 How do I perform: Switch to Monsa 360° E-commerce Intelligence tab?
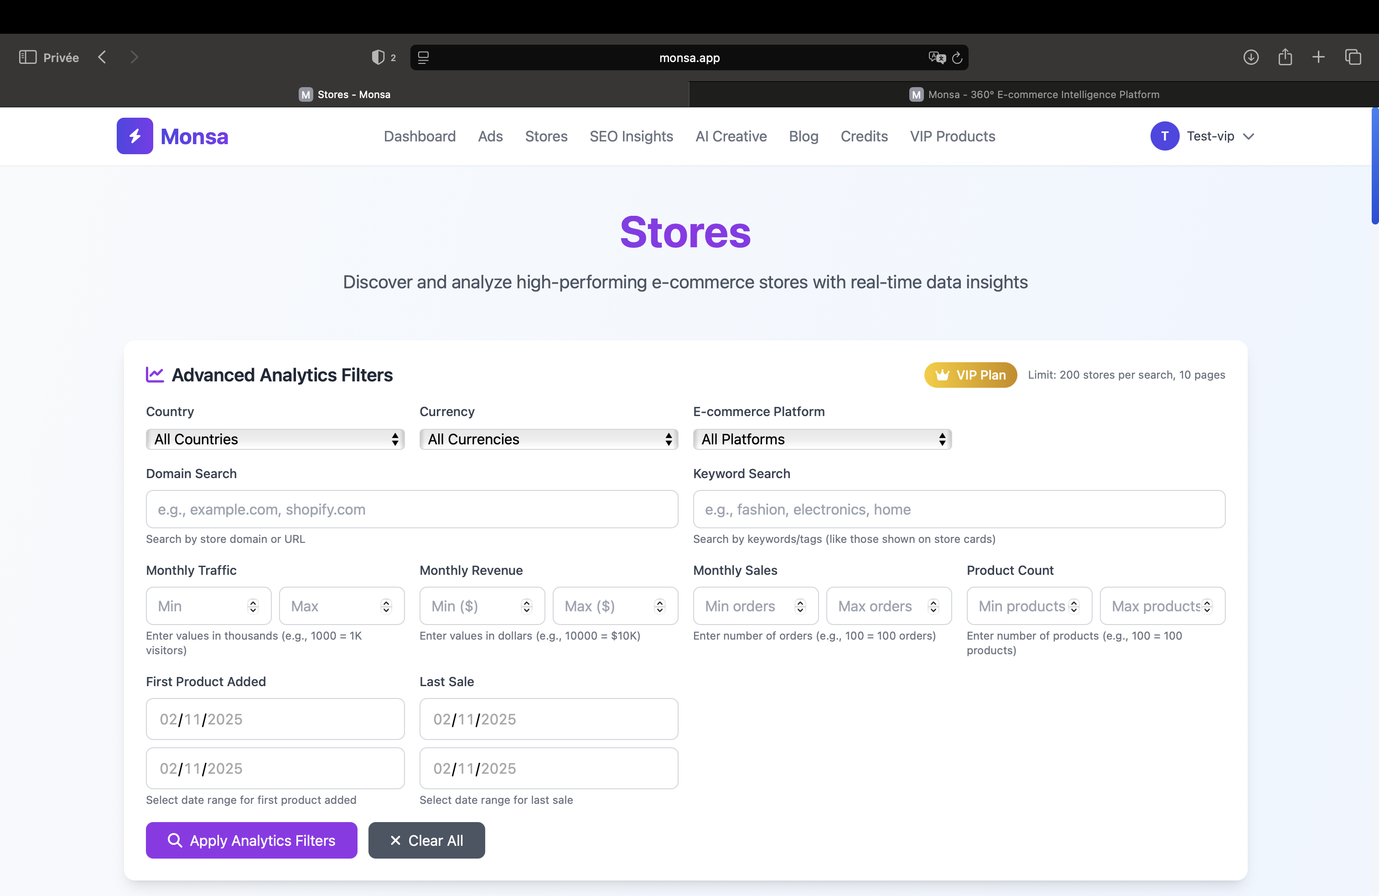[1034, 94]
